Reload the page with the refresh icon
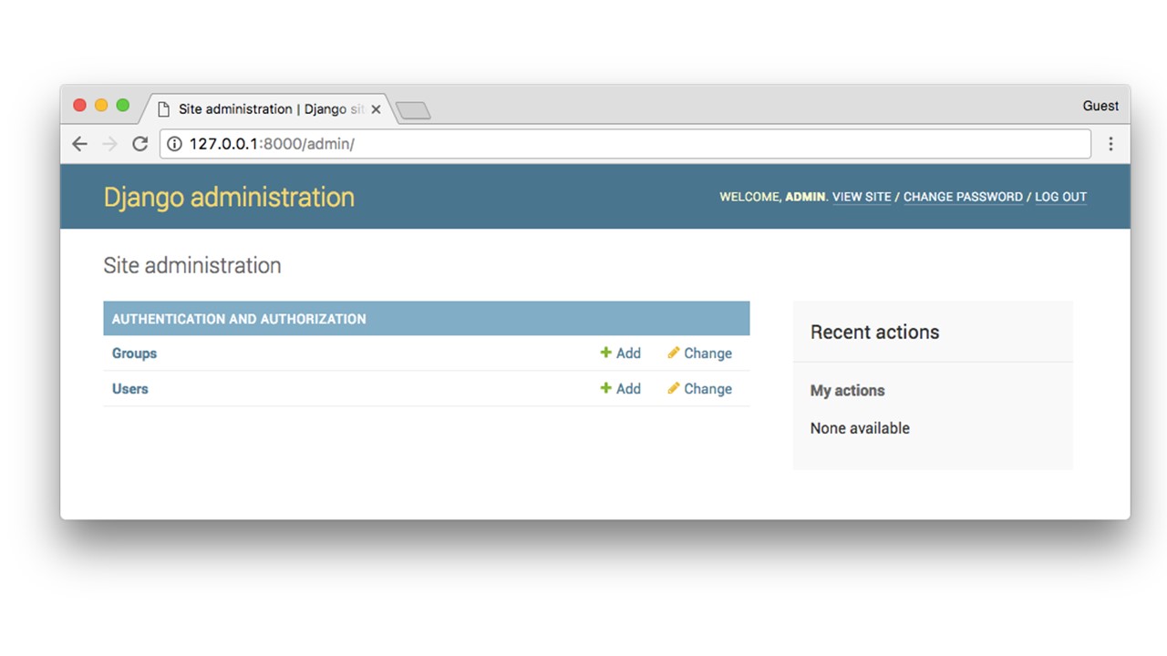 point(139,144)
